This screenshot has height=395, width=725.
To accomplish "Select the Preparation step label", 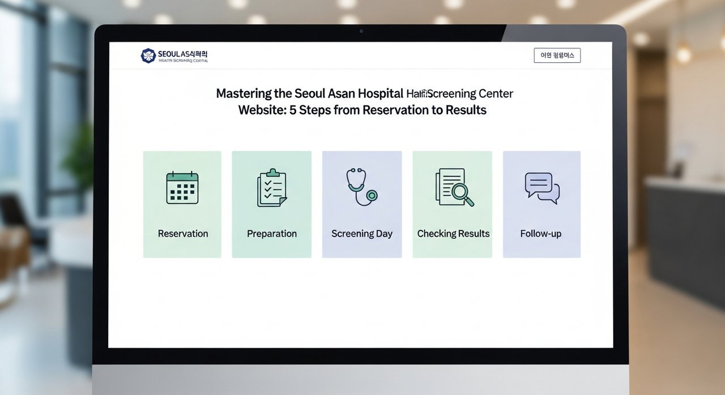I will (x=272, y=234).
